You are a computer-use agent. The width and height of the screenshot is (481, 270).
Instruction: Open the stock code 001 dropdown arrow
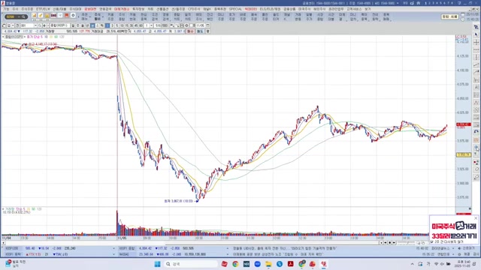tap(35, 25)
